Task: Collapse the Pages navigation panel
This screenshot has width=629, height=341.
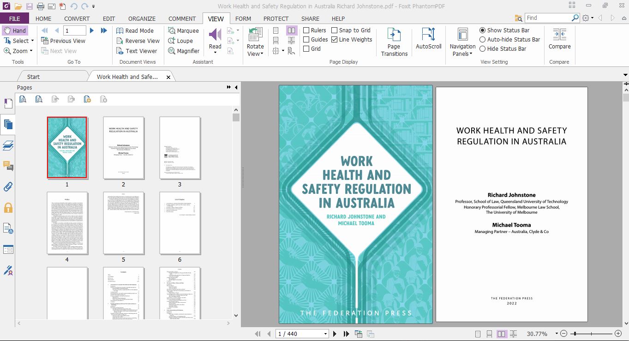Action: click(x=236, y=87)
